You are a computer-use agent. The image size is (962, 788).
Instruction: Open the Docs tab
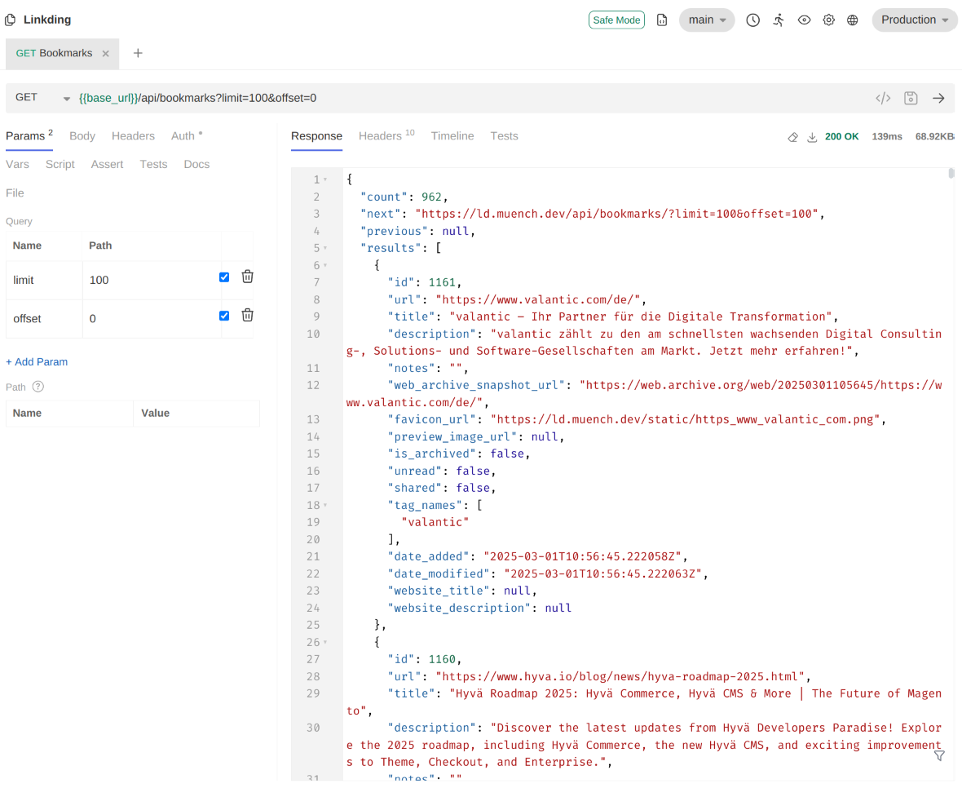pos(196,165)
